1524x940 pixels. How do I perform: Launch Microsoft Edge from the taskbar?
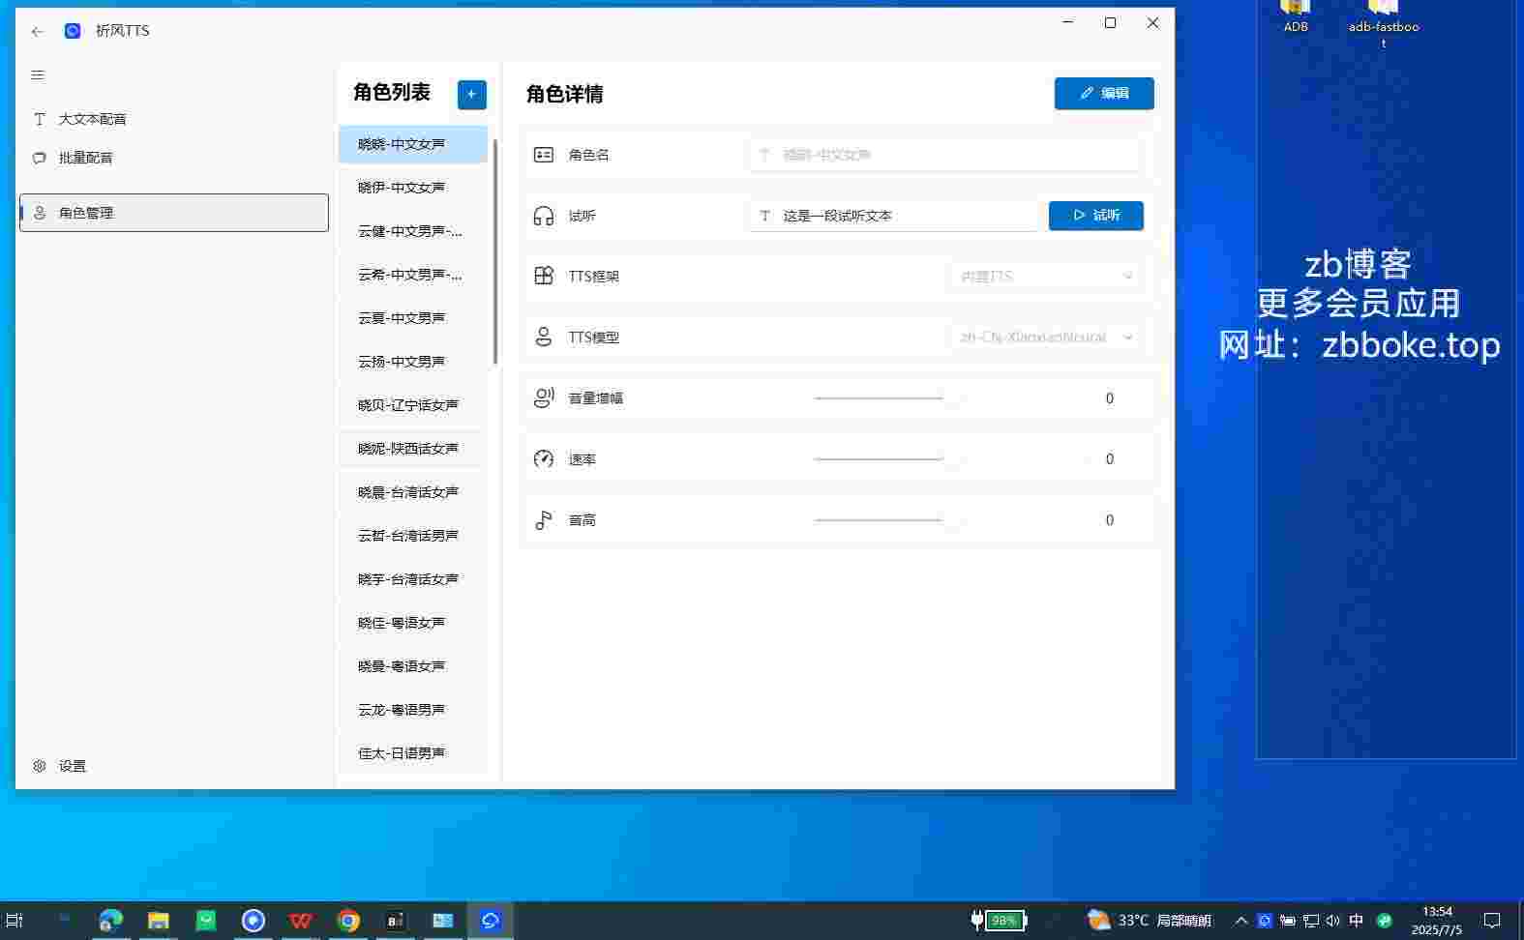[111, 920]
